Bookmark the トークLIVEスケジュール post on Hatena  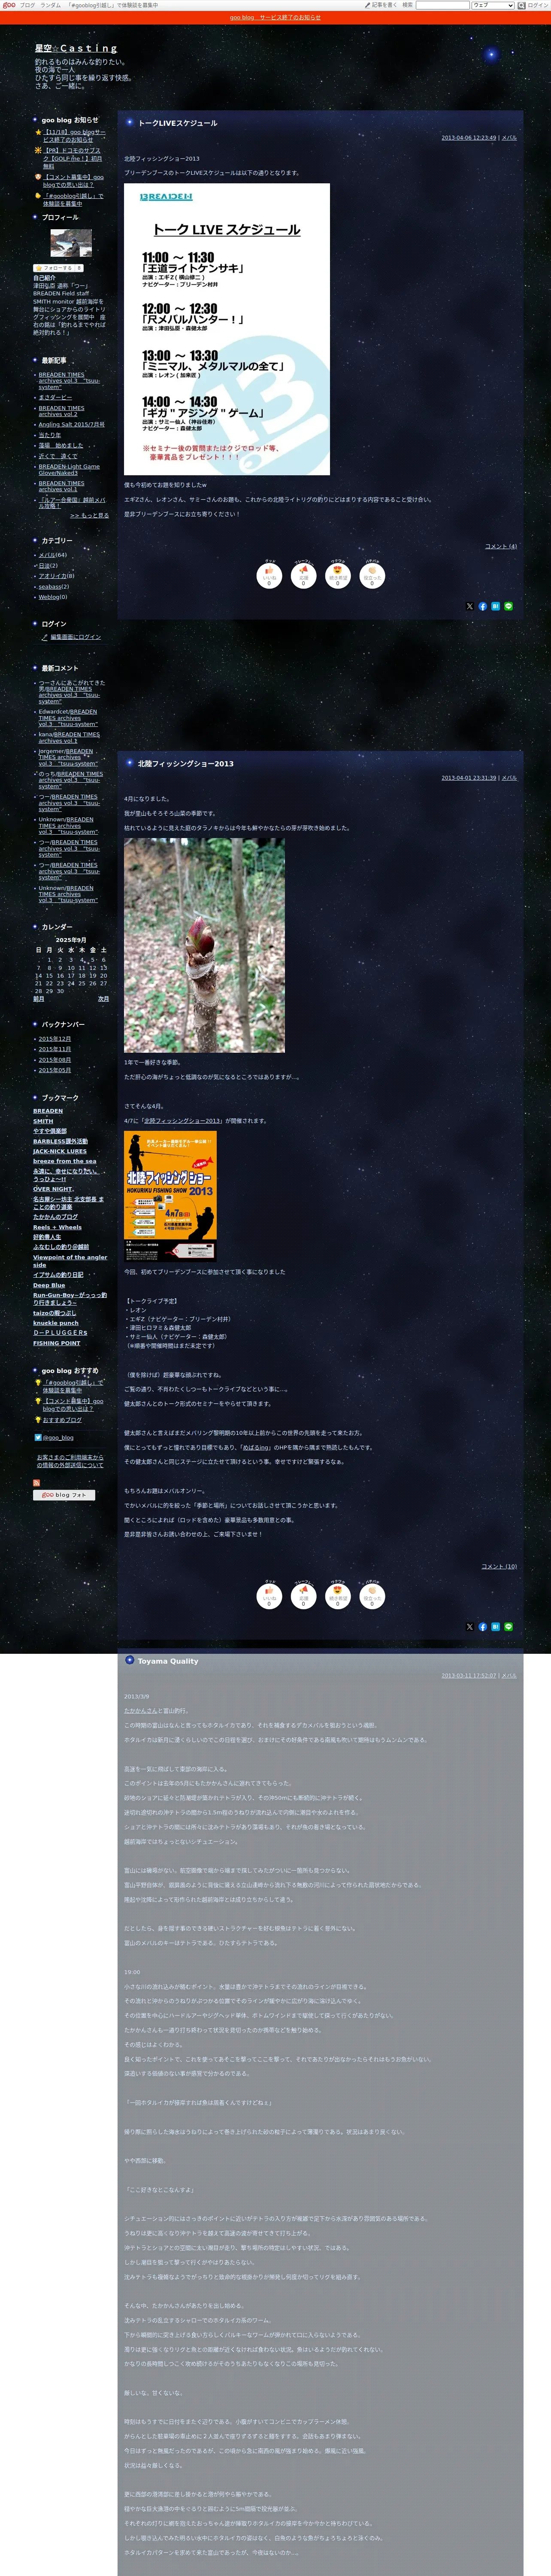(x=495, y=606)
